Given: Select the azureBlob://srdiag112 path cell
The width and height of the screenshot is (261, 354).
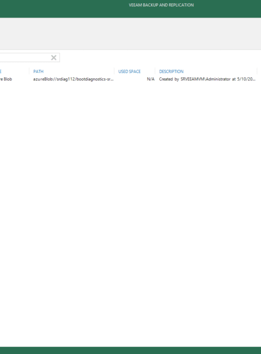Looking at the screenshot, I should pyautogui.click(x=73, y=80).
